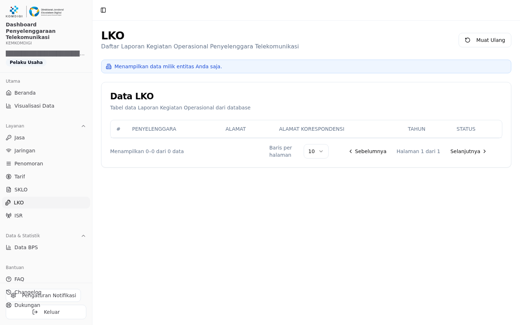Click the ISR radio tower icon
520x325 pixels.
(9, 216)
